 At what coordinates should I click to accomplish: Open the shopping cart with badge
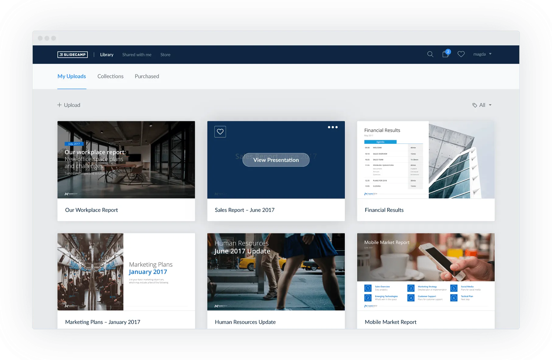446,54
